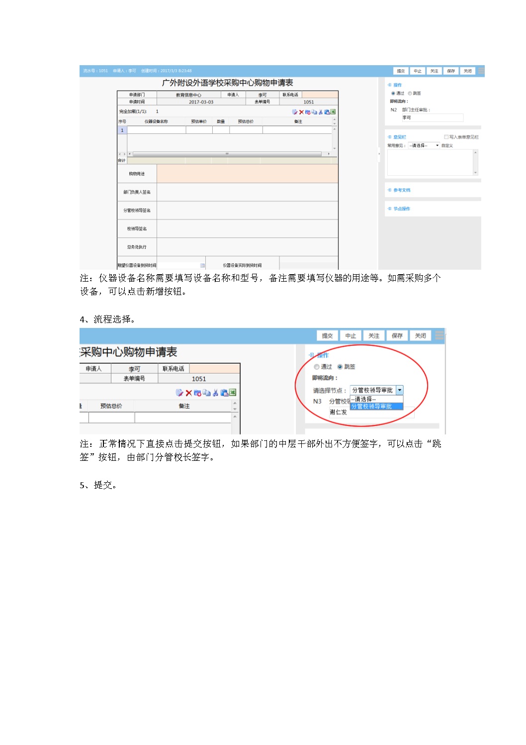The height and width of the screenshot is (745, 526).
Task: Click the horizontal scrollbar under the equipment table
Action: (227, 154)
